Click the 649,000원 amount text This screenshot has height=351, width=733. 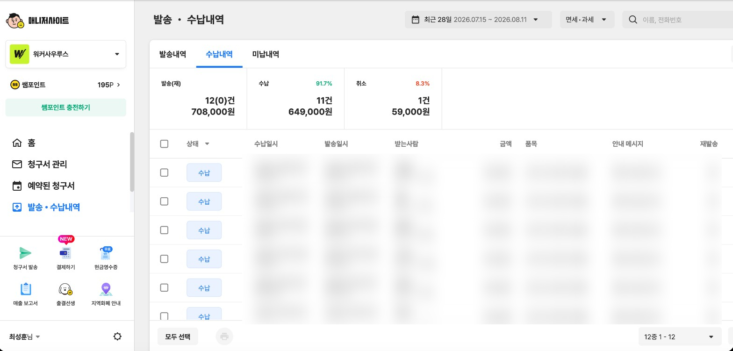tap(310, 112)
